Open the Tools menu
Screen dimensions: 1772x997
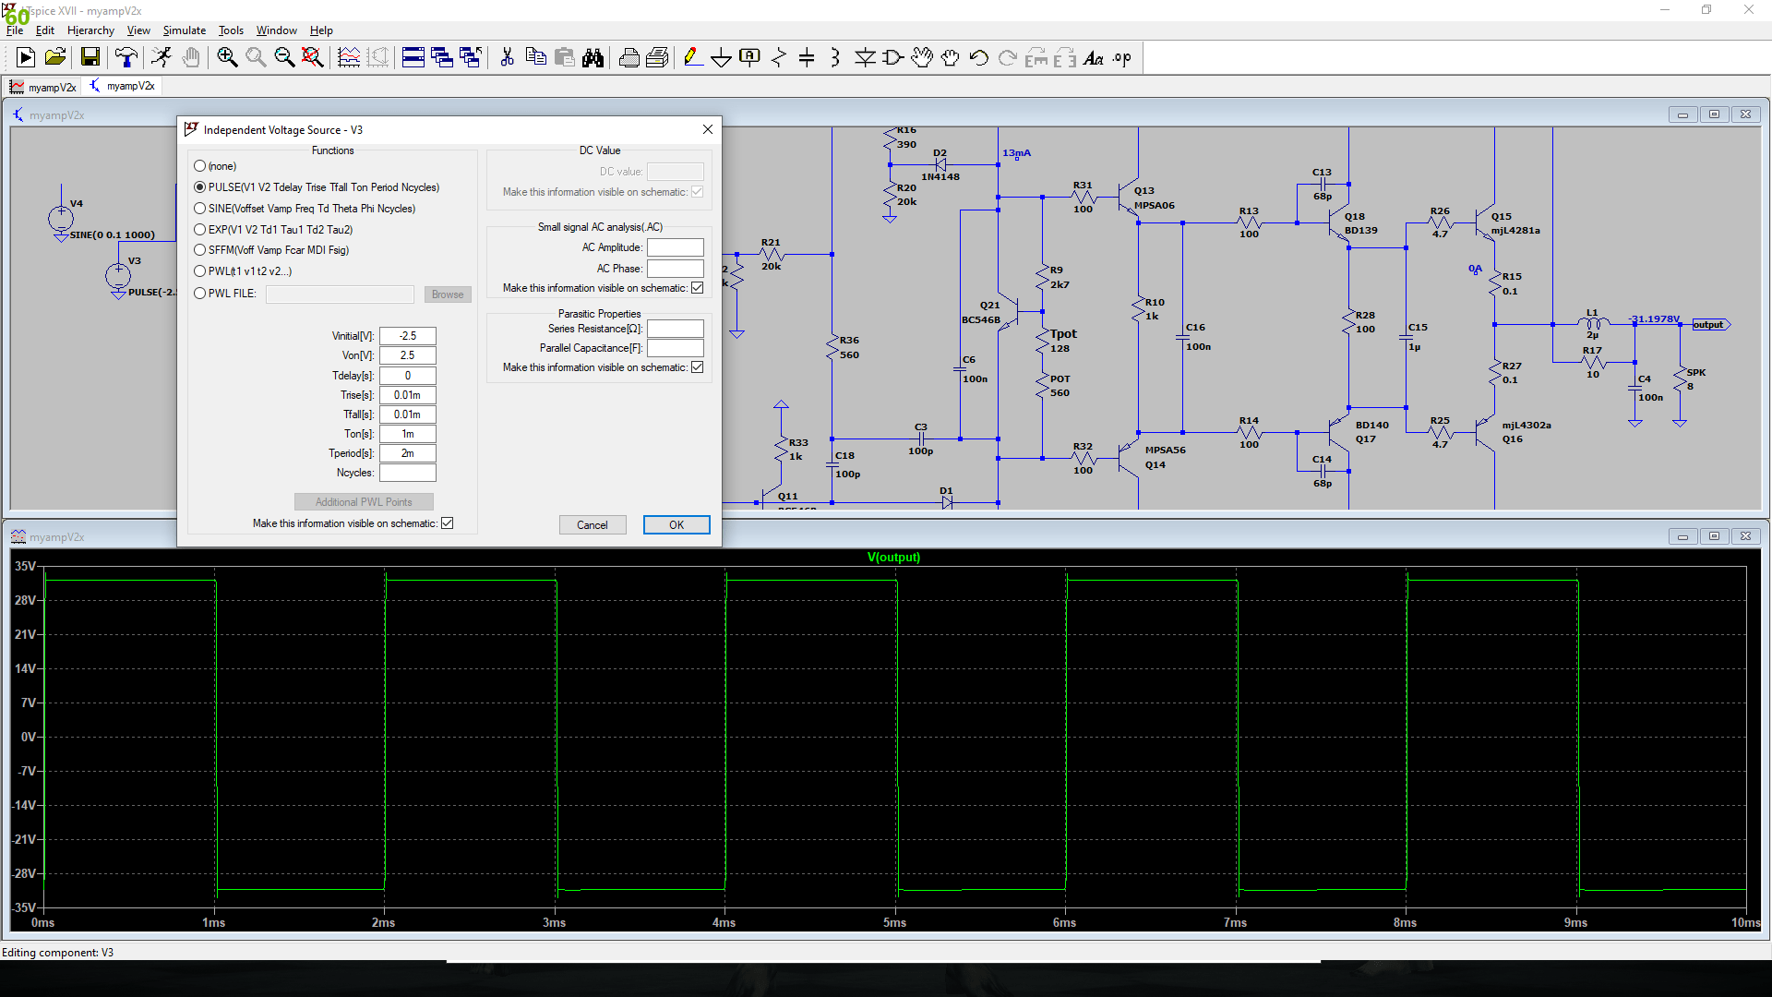[x=231, y=30]
